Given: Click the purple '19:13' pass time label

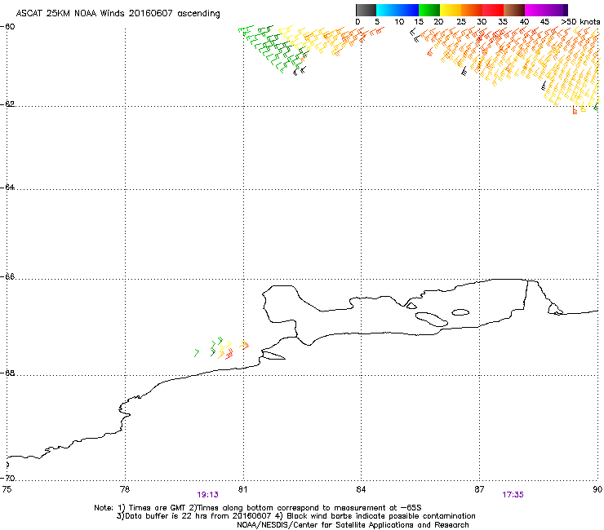Looking at the screenshot, I should tap(207, 495).
